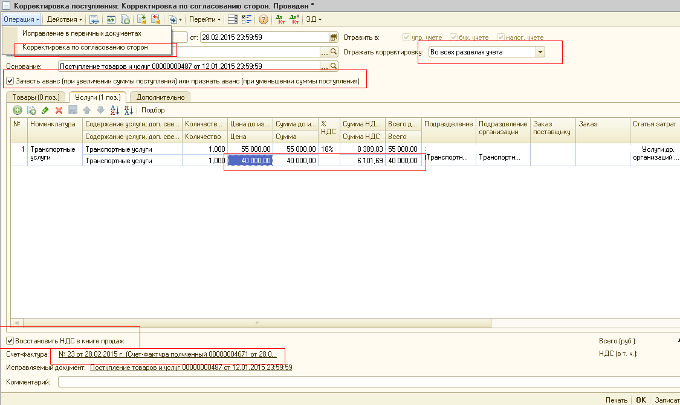Click the 55 000,00 price cell

(250, 149)
